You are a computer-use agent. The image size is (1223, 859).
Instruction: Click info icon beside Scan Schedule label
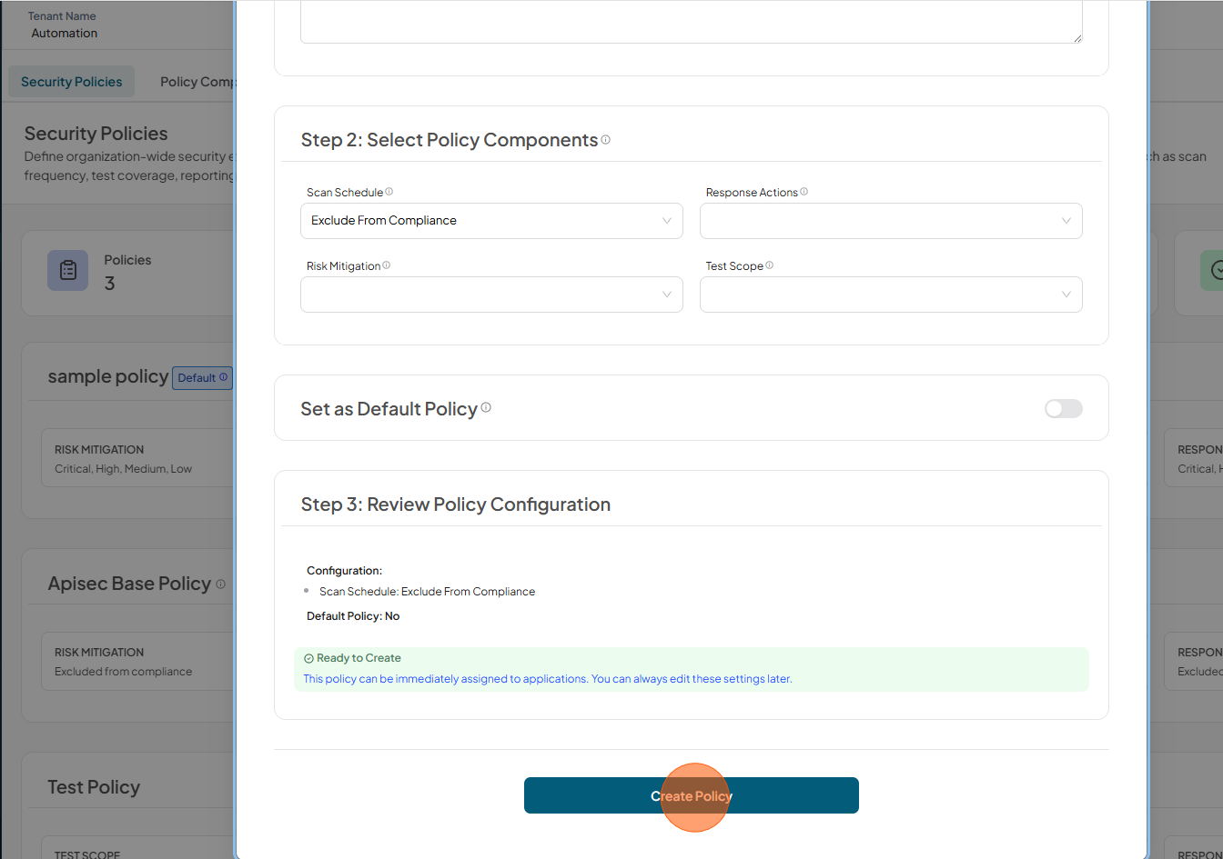(389, 192)
